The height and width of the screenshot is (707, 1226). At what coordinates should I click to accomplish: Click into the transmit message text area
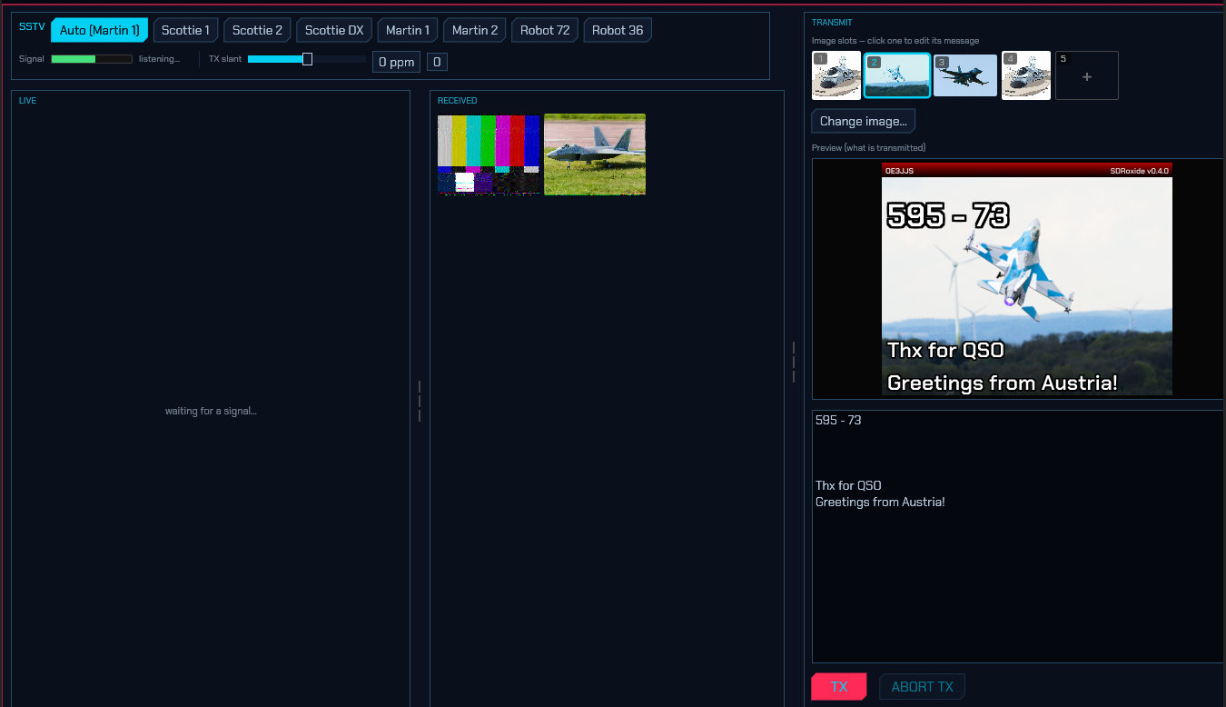tap(1018, 536)
